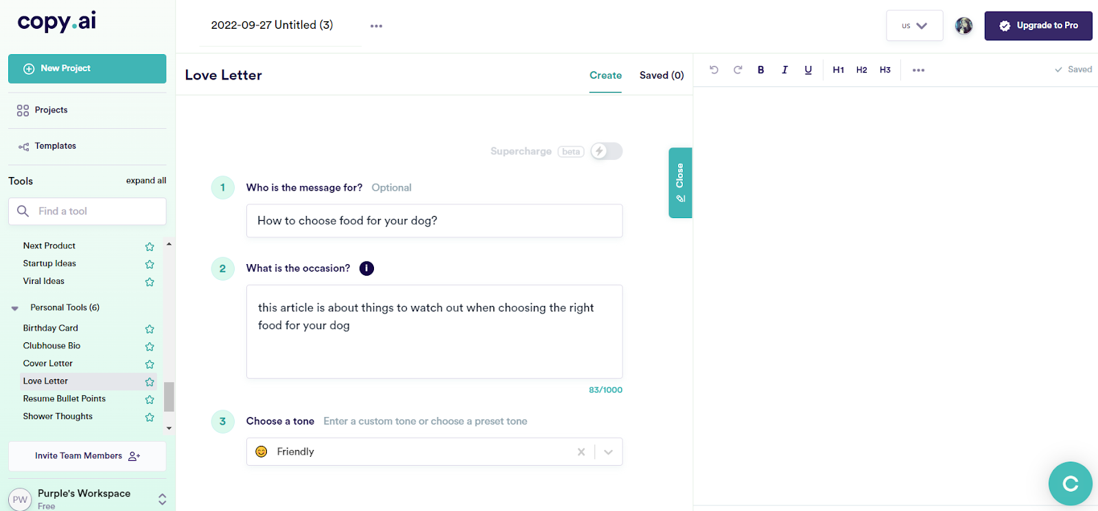Click Upgrade to Pro
Viewport: 1098px width, 511px height.
1038,26
